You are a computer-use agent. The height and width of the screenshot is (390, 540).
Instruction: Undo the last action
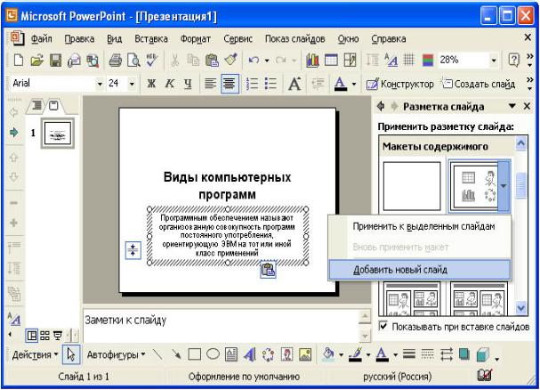(254, 61)
